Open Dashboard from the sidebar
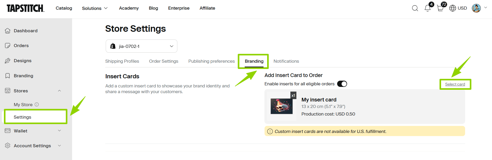This screenshot has width=492, height=160. pyautogui.click(x=26, y=31)
